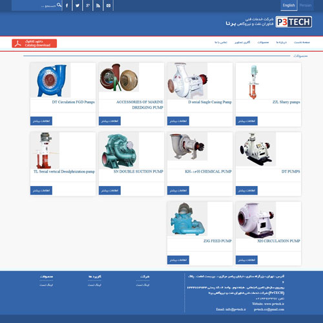Screen dimensions: 323x323
Task: Open the Twitter icon in top bar
Action: click(x=78, y=6)
